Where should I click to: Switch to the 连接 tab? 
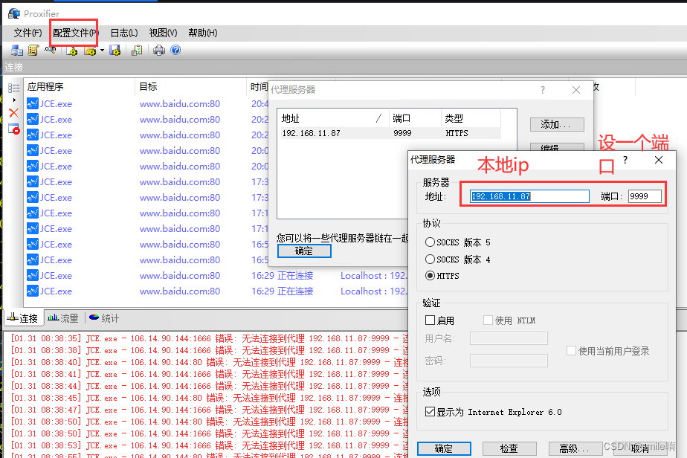[24, 319]
